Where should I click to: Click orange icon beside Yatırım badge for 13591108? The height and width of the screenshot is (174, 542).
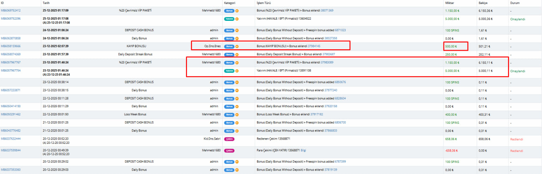pyautogui.click(x=237, y=71)
